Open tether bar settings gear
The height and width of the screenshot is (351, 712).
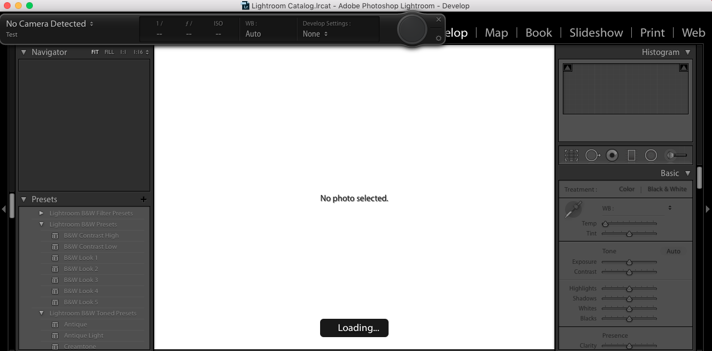439,38
